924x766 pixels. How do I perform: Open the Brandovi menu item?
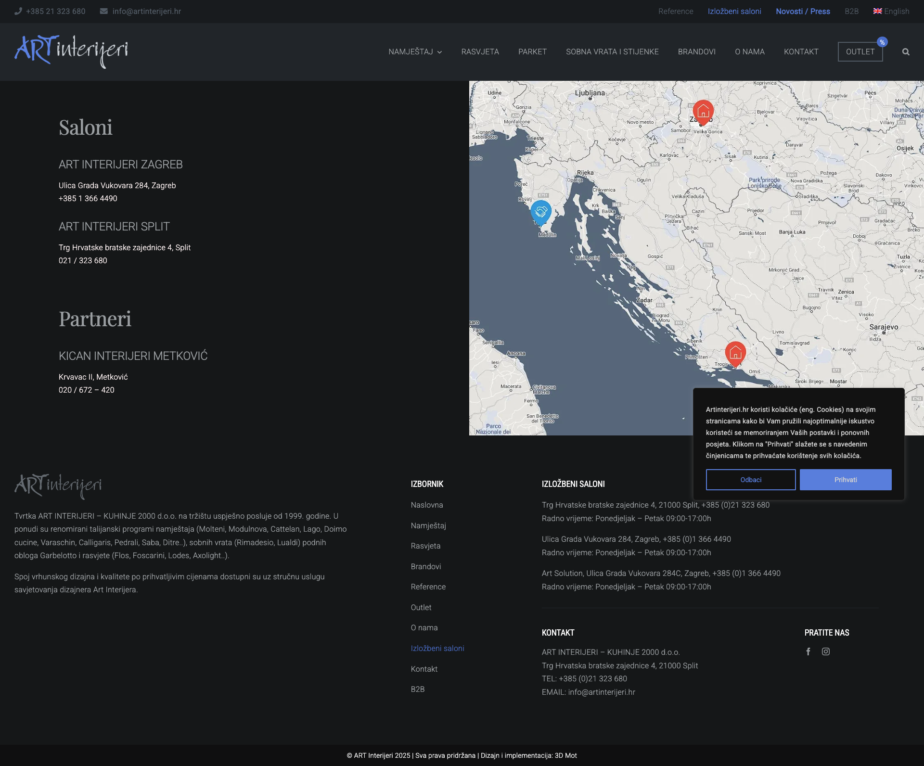pyautogui.click(x=696, y=51)
